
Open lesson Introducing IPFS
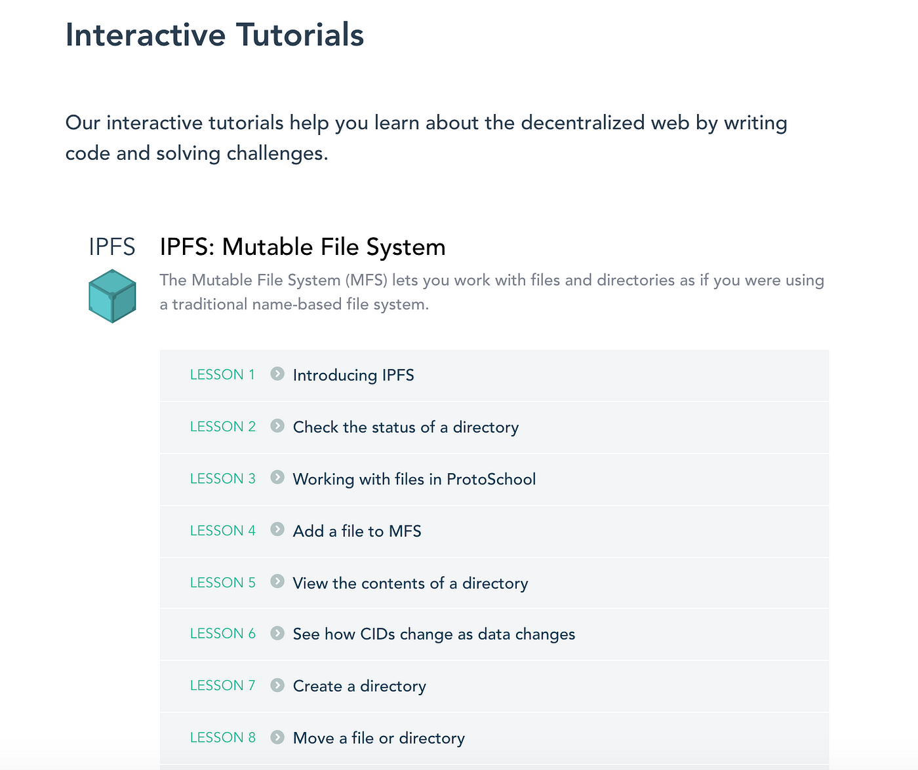pyautogui.click(x=353, y=375)
